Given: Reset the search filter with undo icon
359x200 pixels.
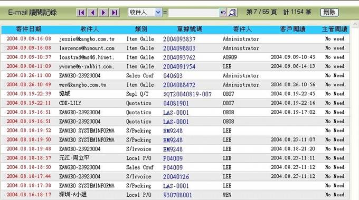Looking at the screenshot, I should point(223,12).
